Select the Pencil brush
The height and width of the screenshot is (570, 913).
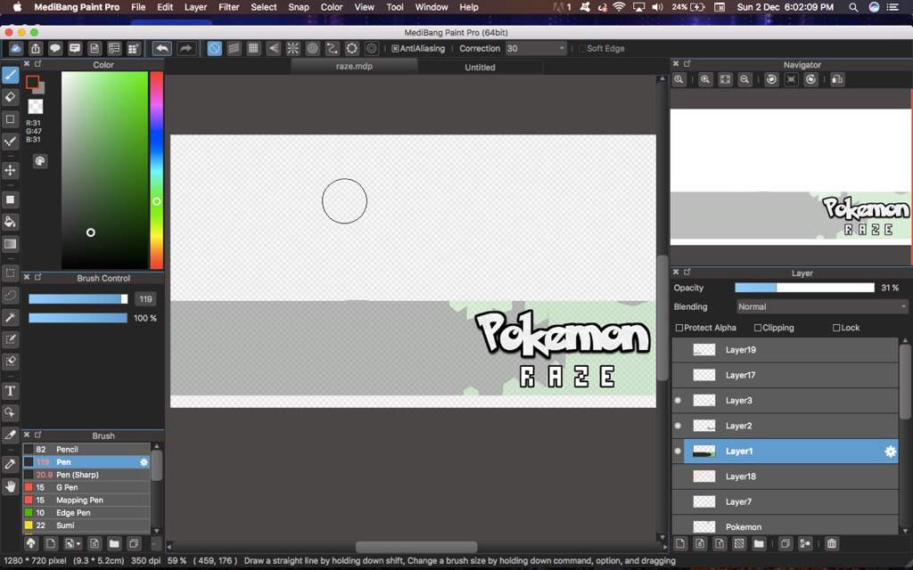[x=86, y=450]
